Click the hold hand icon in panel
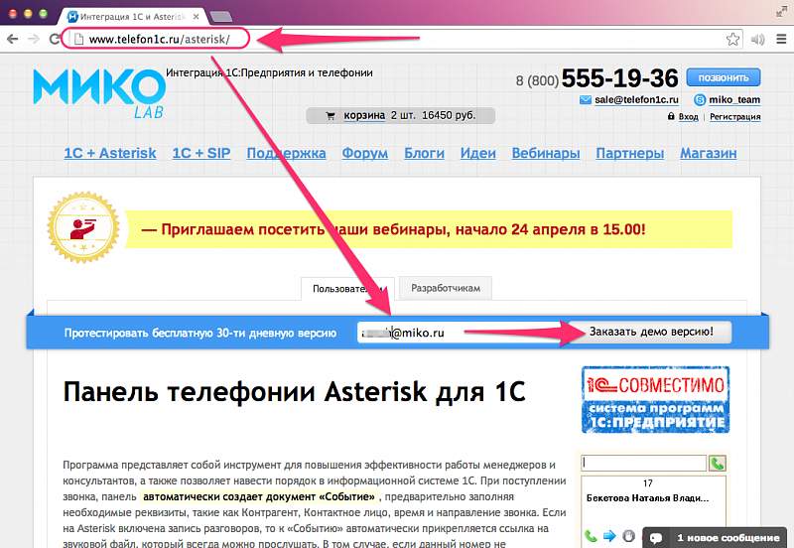 pyautogui.click(x=628, y=536)
